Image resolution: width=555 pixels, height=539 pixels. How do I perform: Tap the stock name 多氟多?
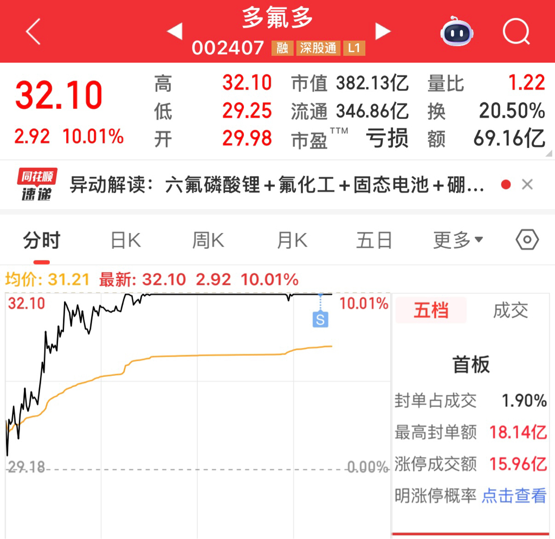pos(277,18)
